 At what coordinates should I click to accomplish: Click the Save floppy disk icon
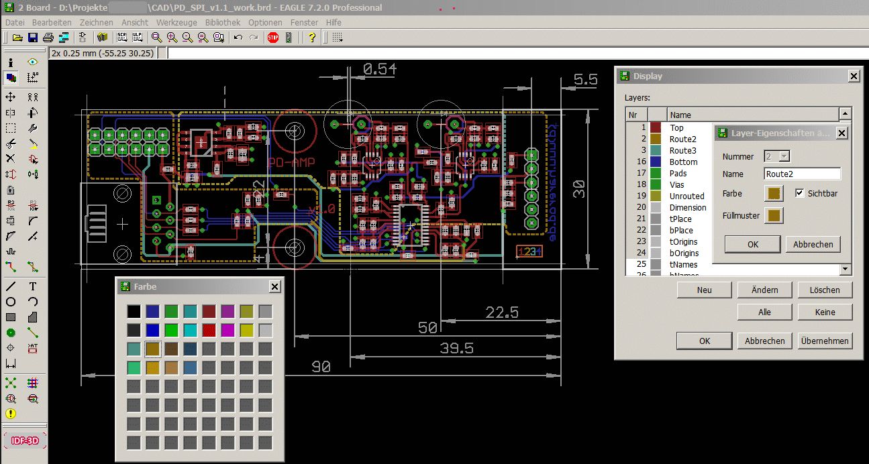32,38
